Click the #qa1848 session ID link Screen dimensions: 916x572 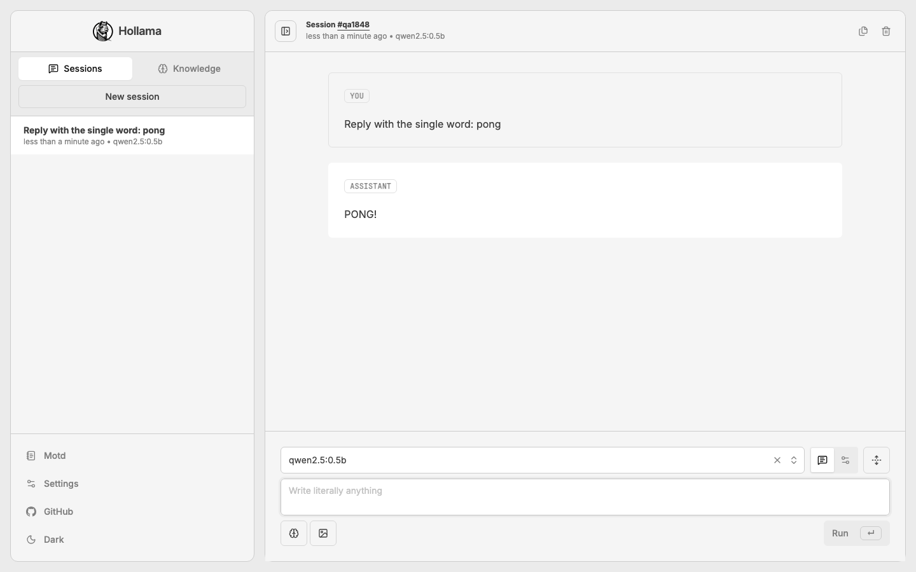point(353,25)
